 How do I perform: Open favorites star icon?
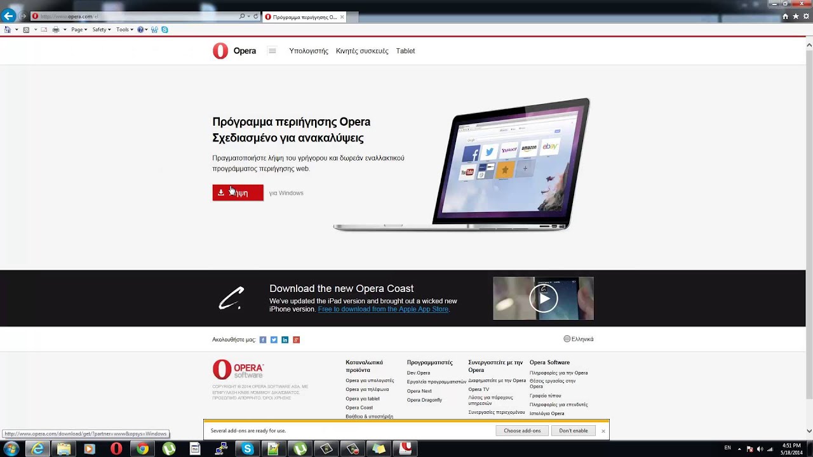pyautogui.click(x=795, y=17)
